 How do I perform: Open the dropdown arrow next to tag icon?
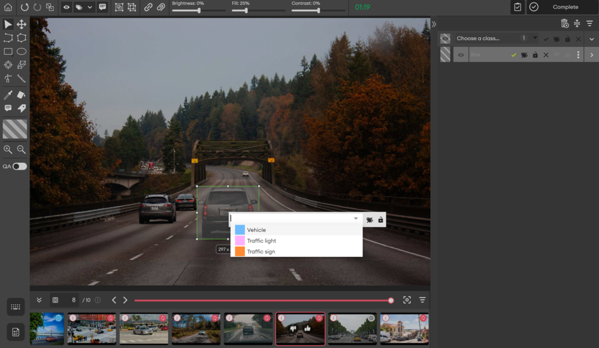[90, 7]
